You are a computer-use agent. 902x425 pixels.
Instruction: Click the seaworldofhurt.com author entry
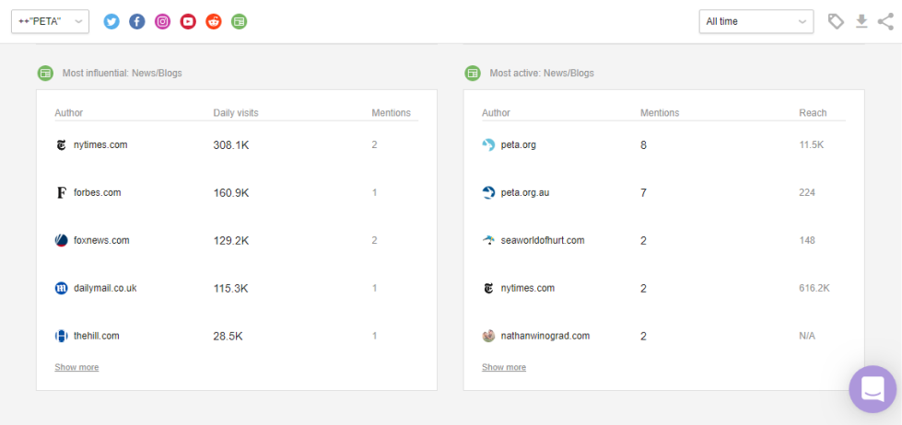point(542,240)
